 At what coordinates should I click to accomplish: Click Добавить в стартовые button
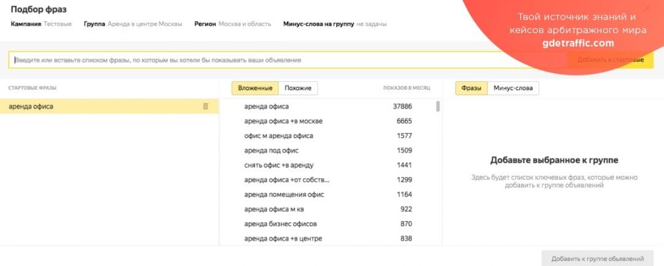pos(611,60)
